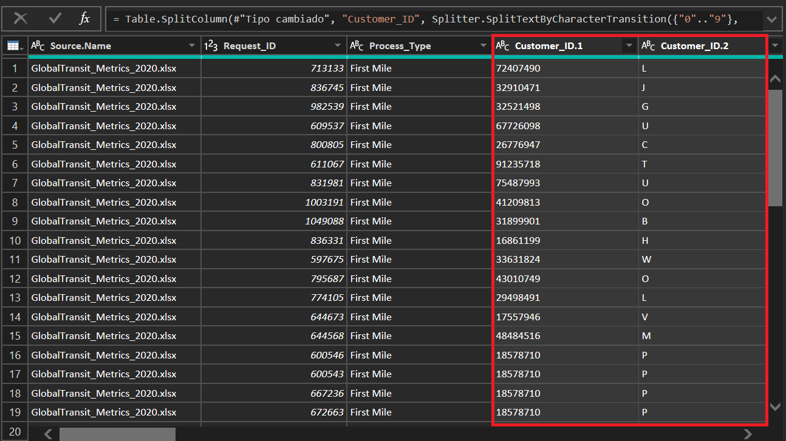This screenshot has width=786, height=441.
Task: Select the Process_Type column header
Action: [419, 45]
